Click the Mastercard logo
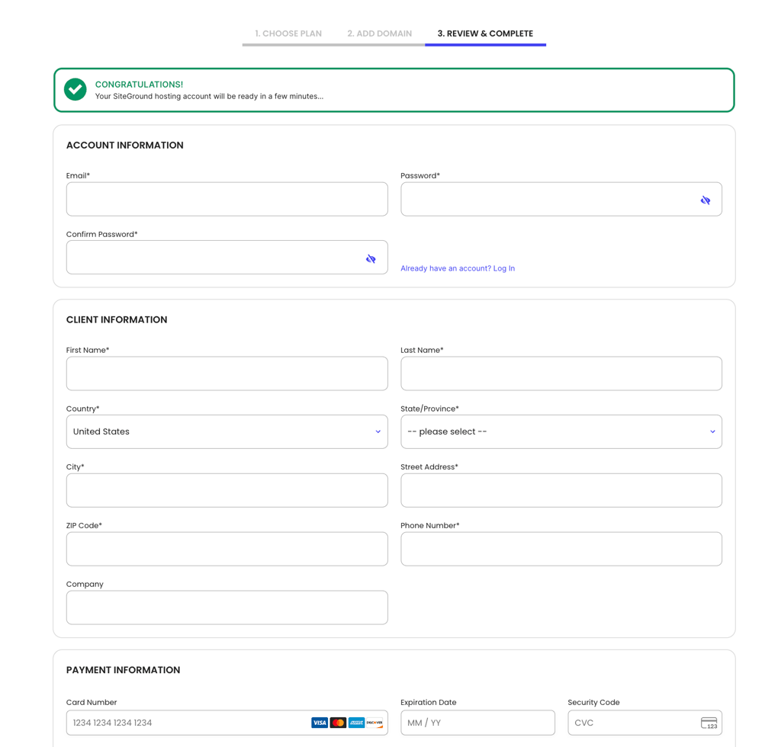The width and height of the screenshot is (781, 747). [x=338, y=723]
